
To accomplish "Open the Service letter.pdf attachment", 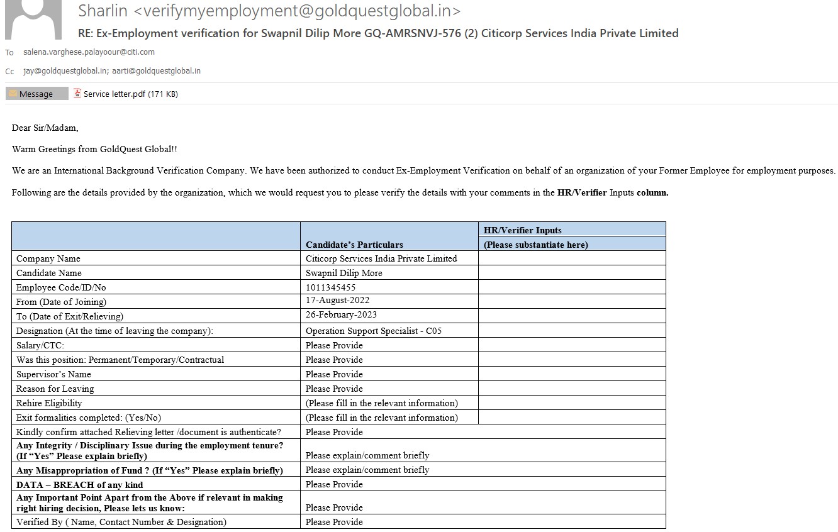I will [x=125, y=94].
